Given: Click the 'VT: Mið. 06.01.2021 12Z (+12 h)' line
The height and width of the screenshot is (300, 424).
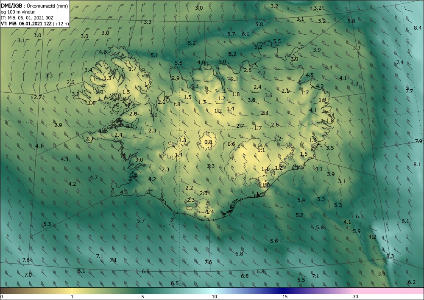Looking at the screenshot, I should (35, 24).
